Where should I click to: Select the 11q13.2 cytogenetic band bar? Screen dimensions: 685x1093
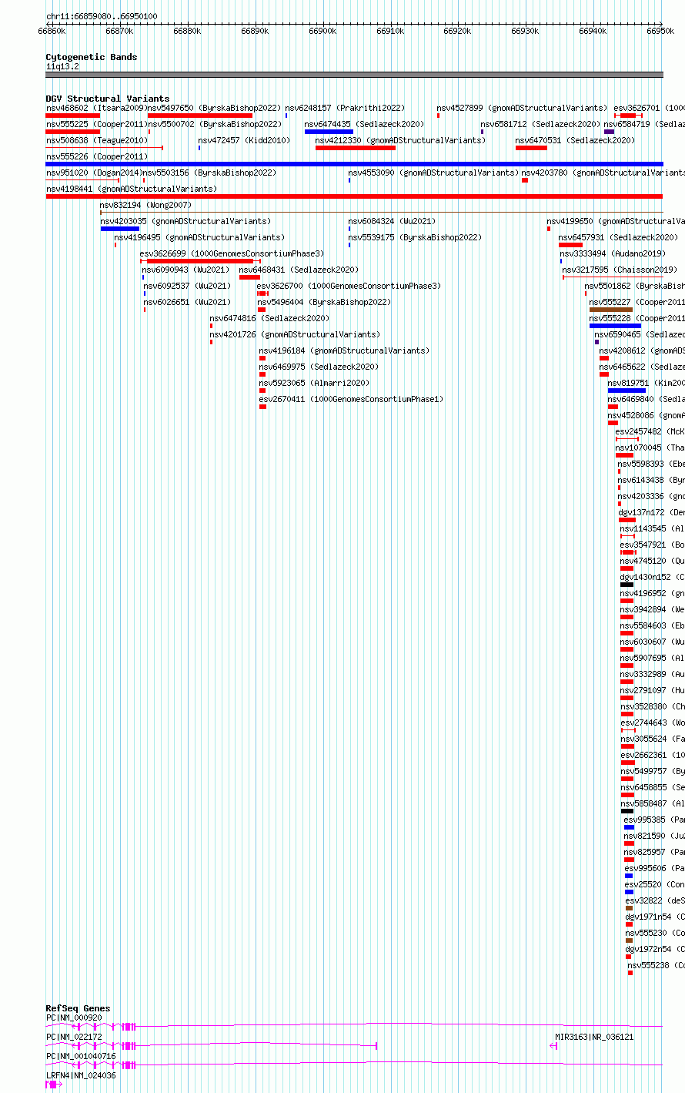pos(354,75)
